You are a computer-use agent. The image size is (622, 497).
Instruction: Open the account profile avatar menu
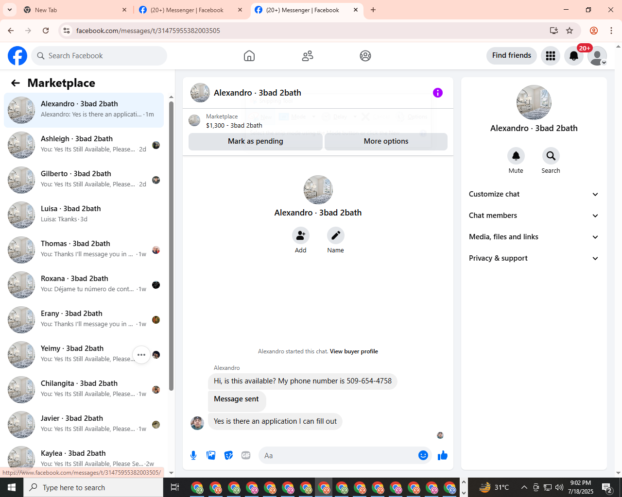597,56
